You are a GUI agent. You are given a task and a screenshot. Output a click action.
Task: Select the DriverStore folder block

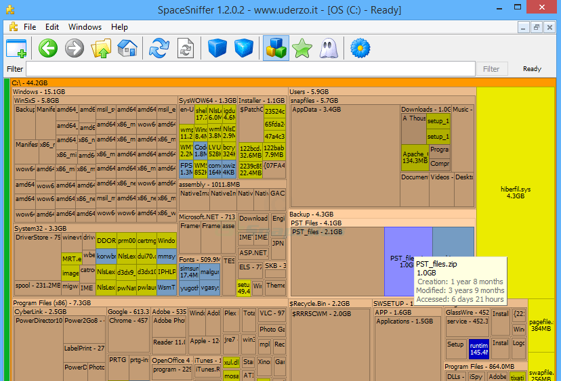click(x=37, y=256)
